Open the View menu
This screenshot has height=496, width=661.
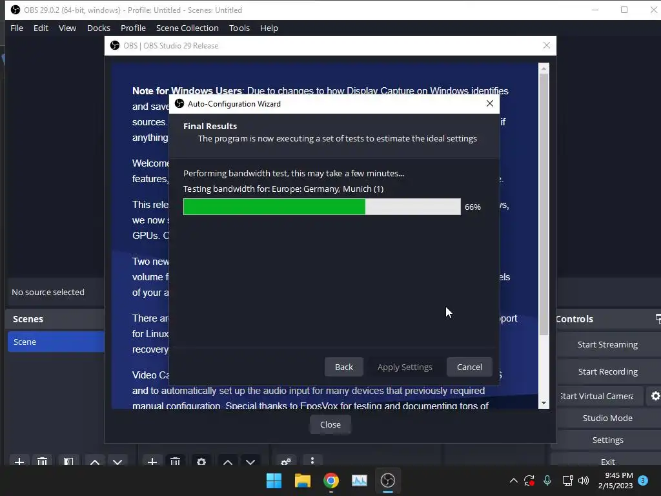tap(67, 28)
